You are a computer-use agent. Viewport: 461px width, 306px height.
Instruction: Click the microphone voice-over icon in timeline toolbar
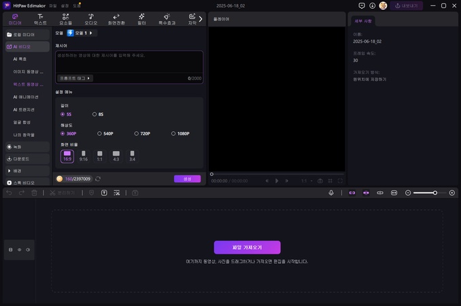(x=331, y=193)
